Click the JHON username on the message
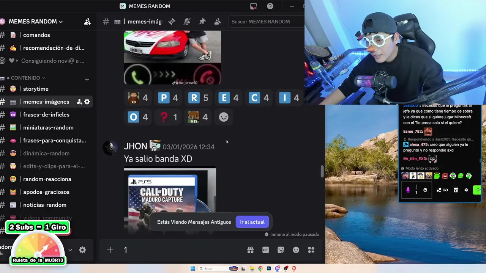Image resolution: width=486 pixels, height=273 pixels. click(136, 146)
